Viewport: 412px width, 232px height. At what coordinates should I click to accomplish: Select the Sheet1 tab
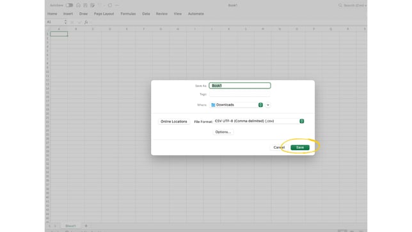click(x=70, y=226)
